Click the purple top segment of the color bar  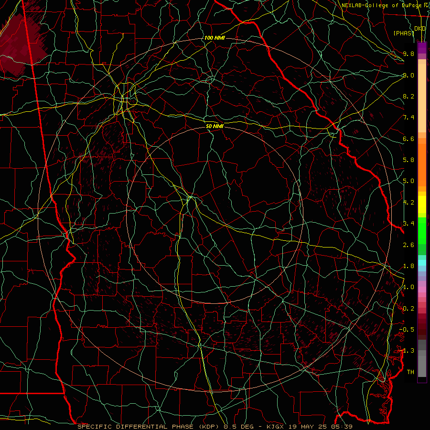[422, 48]
